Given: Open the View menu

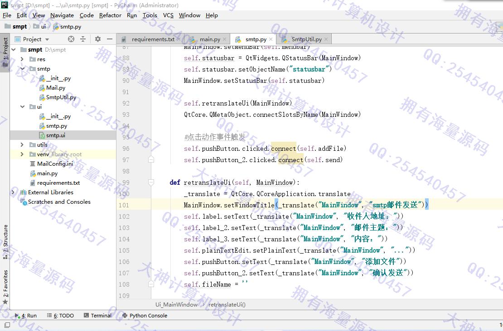Looking at the screenshot, I should click(x=39, y=15).
